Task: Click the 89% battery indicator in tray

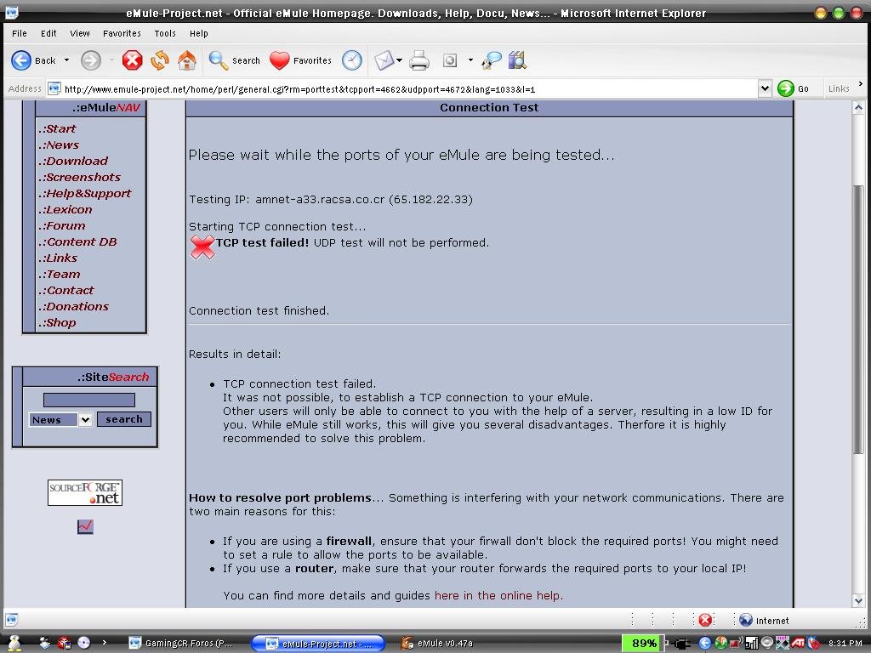Action: (x=643, y=643)
